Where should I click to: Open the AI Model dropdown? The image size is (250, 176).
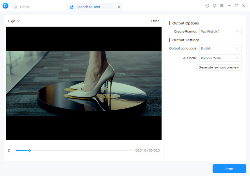coord(220,58)
